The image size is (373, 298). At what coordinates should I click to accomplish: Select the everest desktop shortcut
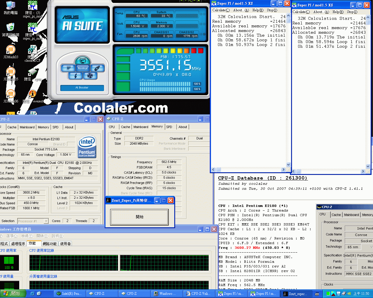pyautogui.click(x=33, y=96)
